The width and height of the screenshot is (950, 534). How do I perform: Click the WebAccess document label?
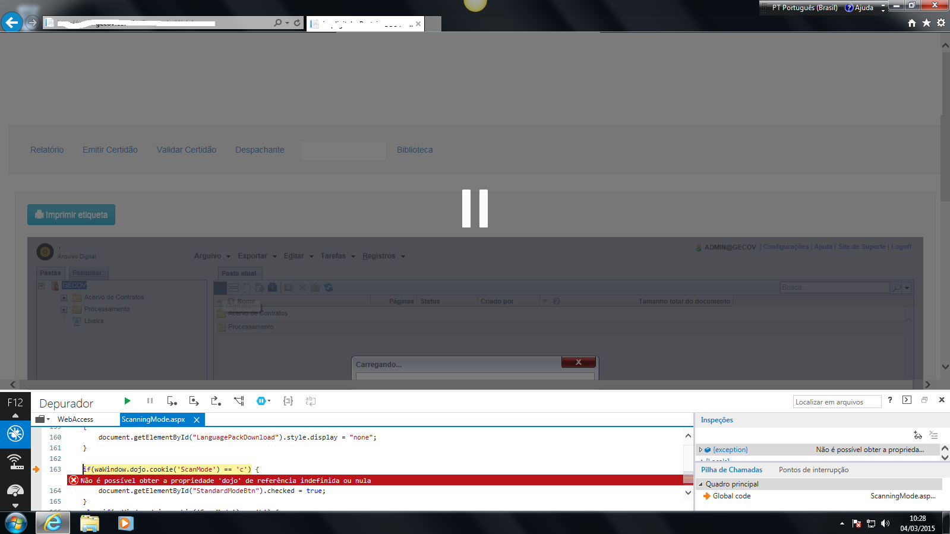click(x=75, y=419)
